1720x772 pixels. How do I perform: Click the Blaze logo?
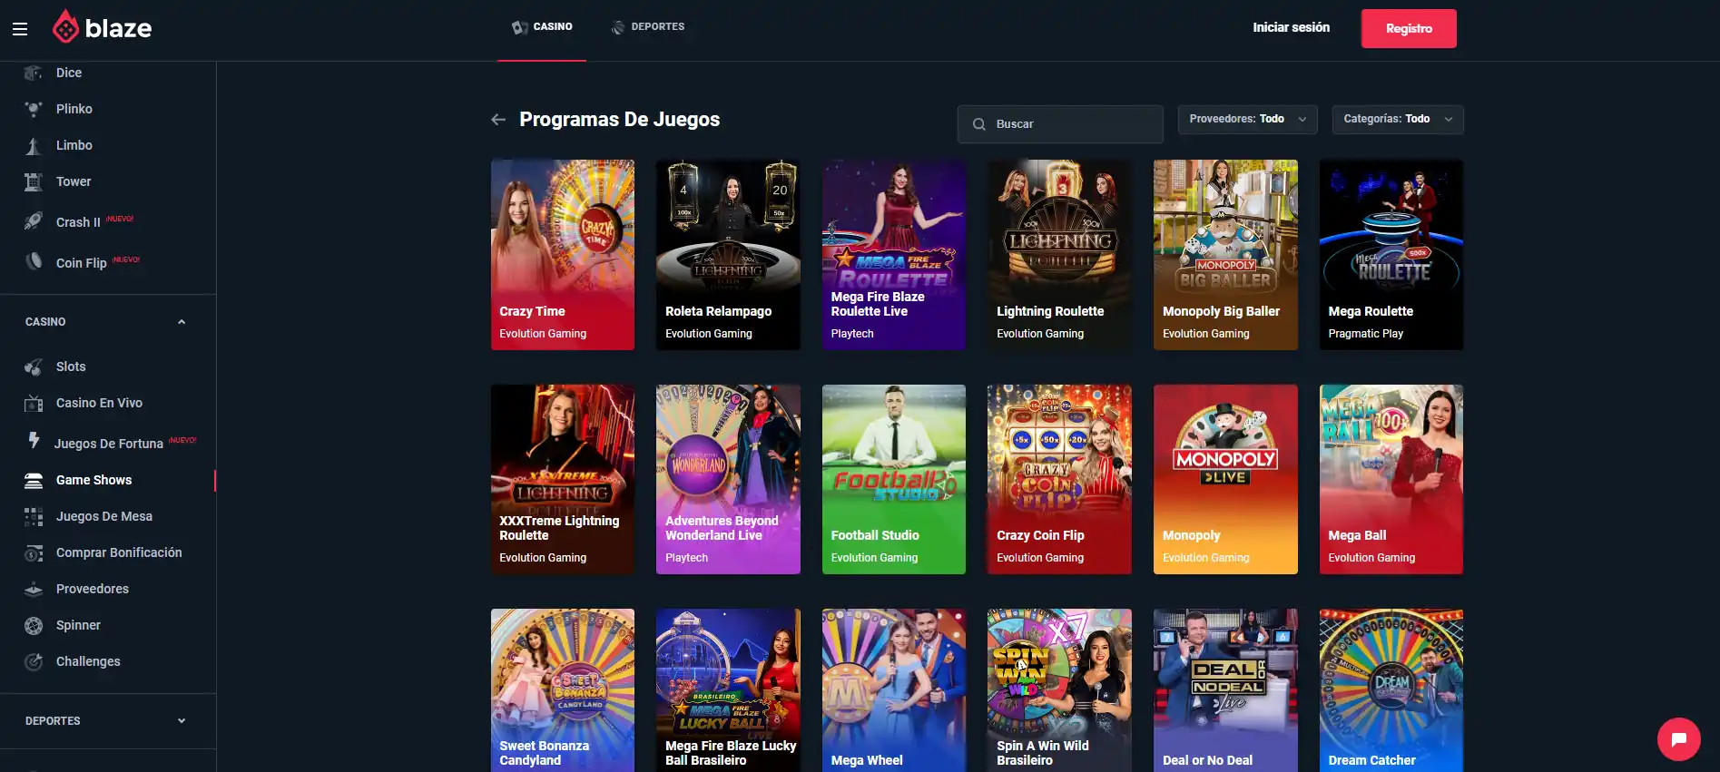pos(102,27)
